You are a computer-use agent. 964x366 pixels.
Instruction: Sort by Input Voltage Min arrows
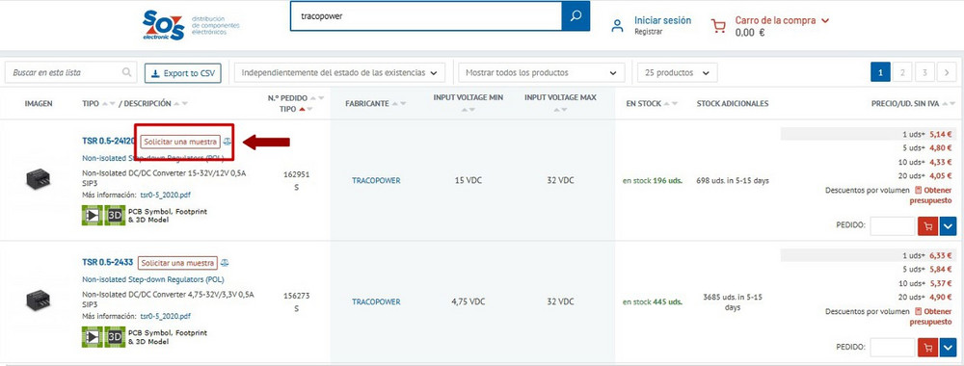point(469,110)
